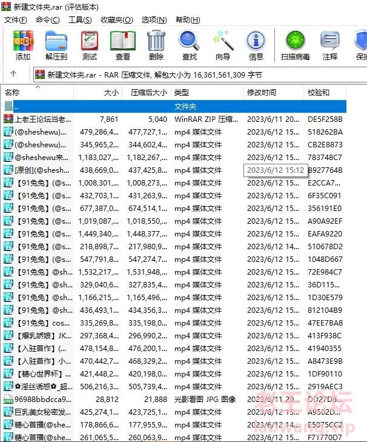Show archive 信息 (Info) icon
This screenshot has width=367, height=442.
click(256, 41)
